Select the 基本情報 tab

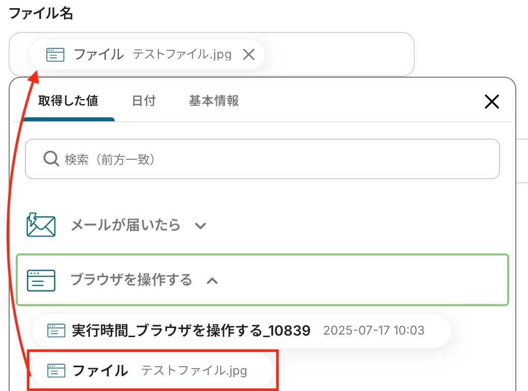tap(214, 101)
